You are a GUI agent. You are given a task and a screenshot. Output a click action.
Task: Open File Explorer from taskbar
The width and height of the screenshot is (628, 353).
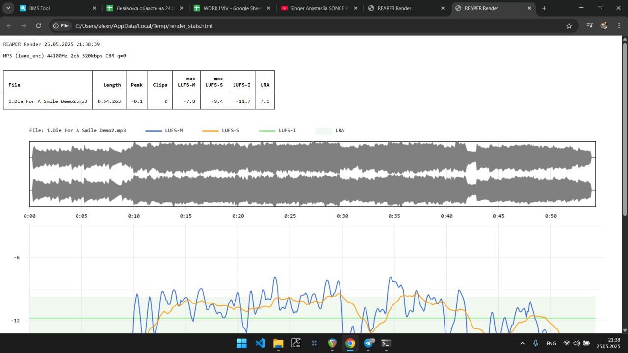click(278, 343)
